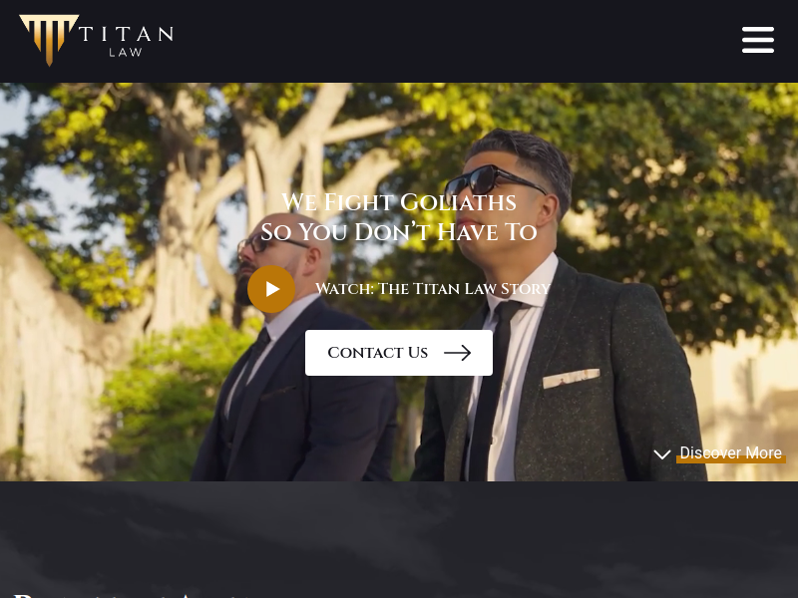Click the We Fight Goliaths headline line

pos(399,202)
